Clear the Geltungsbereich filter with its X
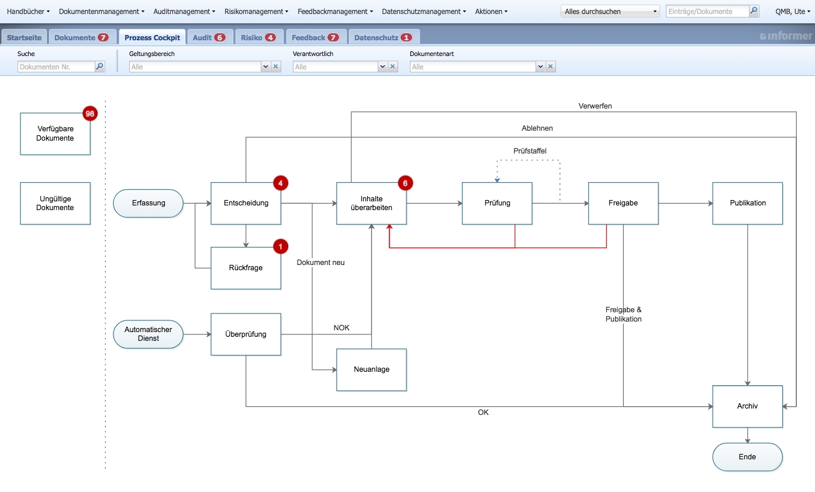 point(276,67)
